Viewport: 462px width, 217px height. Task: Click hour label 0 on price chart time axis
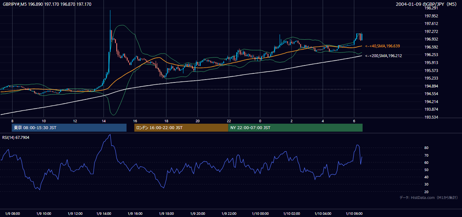pos(260,121)
